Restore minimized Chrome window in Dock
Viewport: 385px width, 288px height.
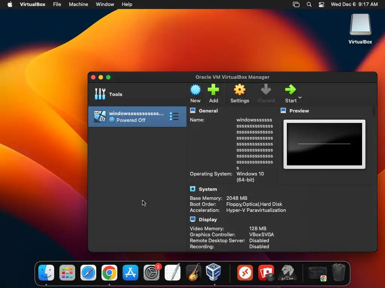pos(317,273)
